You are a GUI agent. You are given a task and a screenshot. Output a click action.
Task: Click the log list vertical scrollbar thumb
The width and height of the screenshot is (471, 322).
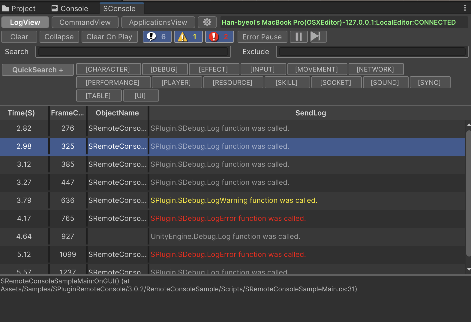469,193
